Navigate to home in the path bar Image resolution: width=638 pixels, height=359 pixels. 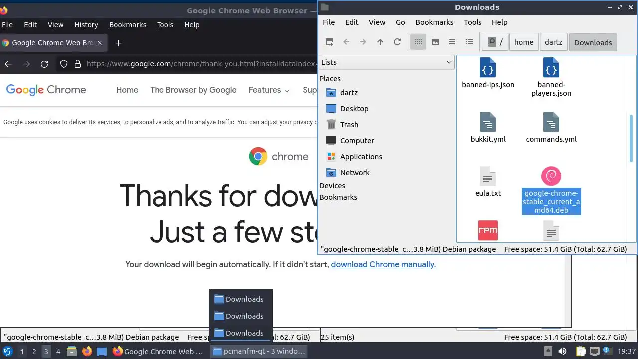pos(524,42)
